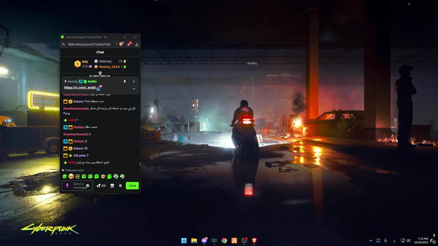Viewport: 438px width, 246px height.
Task: Switch the keyboard input language indicator
Action: pos(394,241)
